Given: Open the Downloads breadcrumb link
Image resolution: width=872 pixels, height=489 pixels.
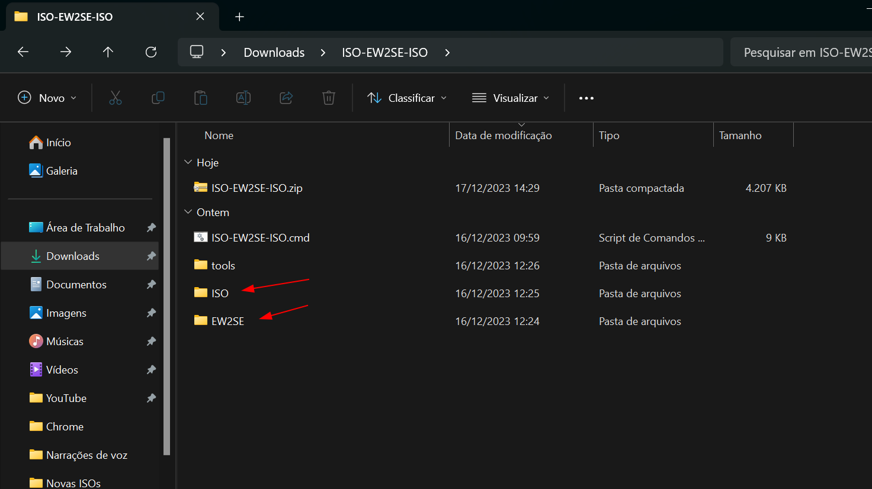Looking at the screenshot, I should (274, 52).
